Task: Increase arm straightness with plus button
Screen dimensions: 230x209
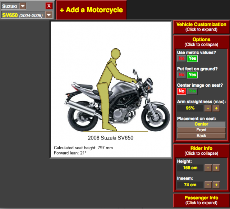Action: [216, 108]
